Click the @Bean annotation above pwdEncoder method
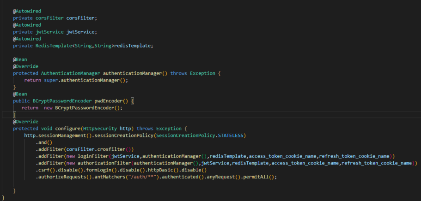 [20, 94]
